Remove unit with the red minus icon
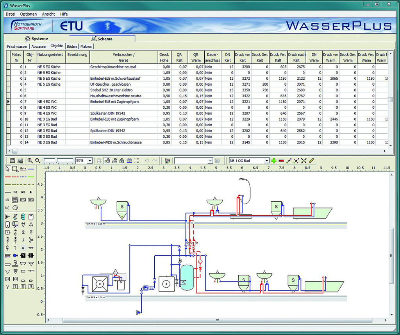The width and height of the screenshot is (400, 335). tap(281, 161)
